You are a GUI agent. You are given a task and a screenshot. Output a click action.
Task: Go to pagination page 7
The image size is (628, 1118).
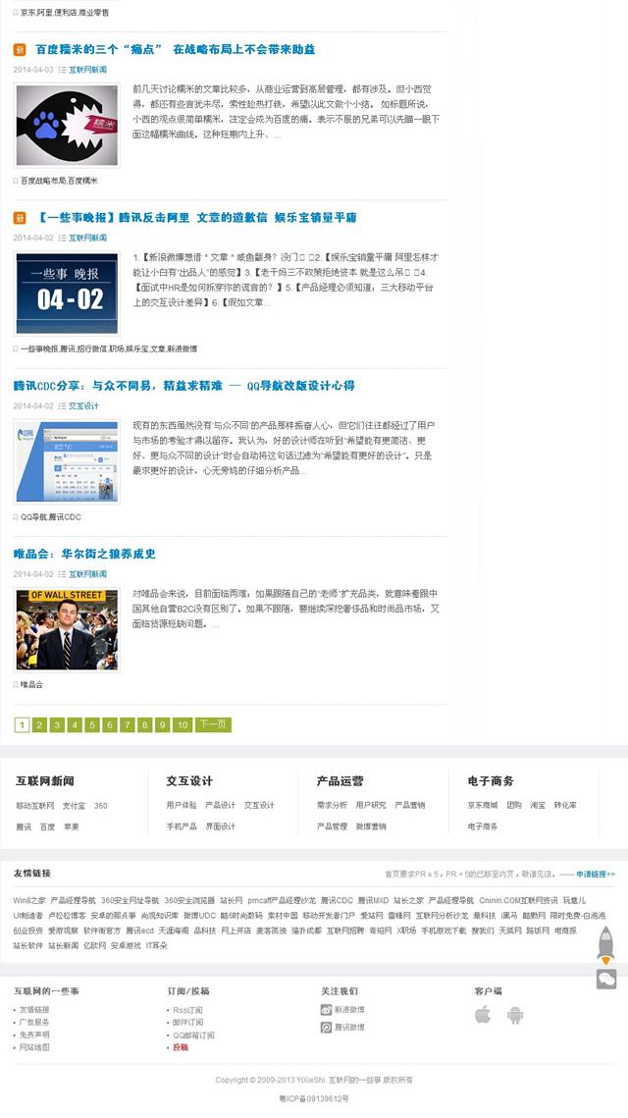click(x=127, y=725)
